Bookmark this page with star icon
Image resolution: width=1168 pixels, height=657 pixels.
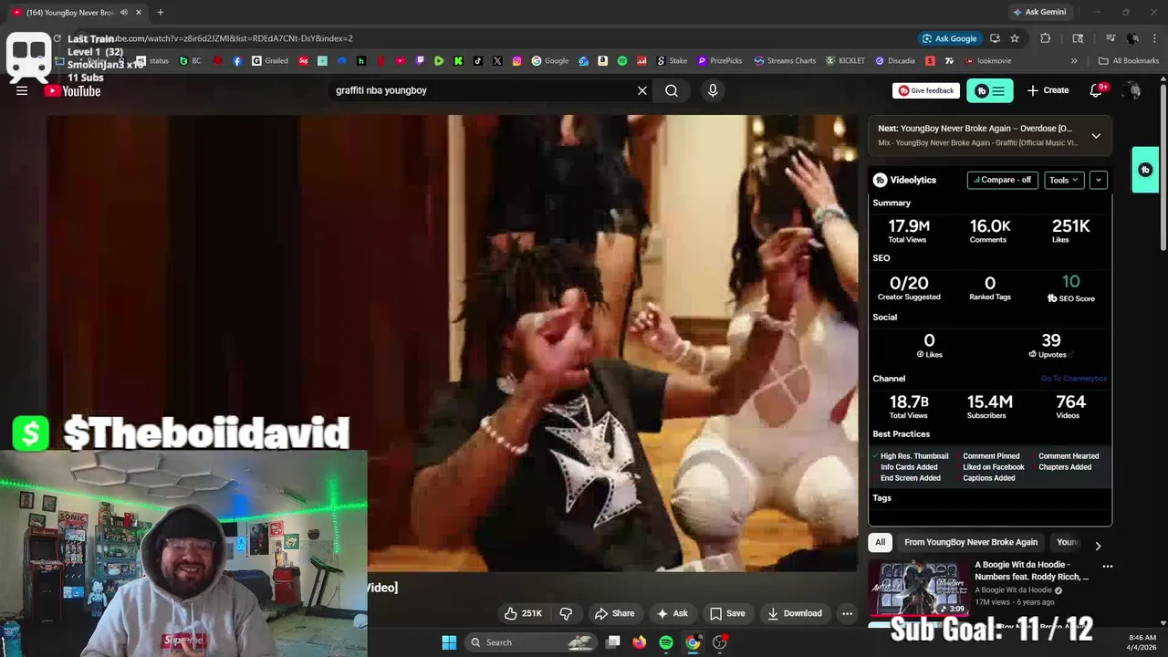(1014, 38)
